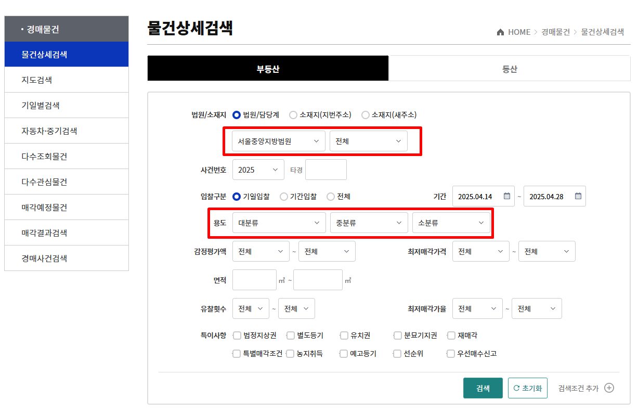Click the 검색 search button

click(483, 388)
